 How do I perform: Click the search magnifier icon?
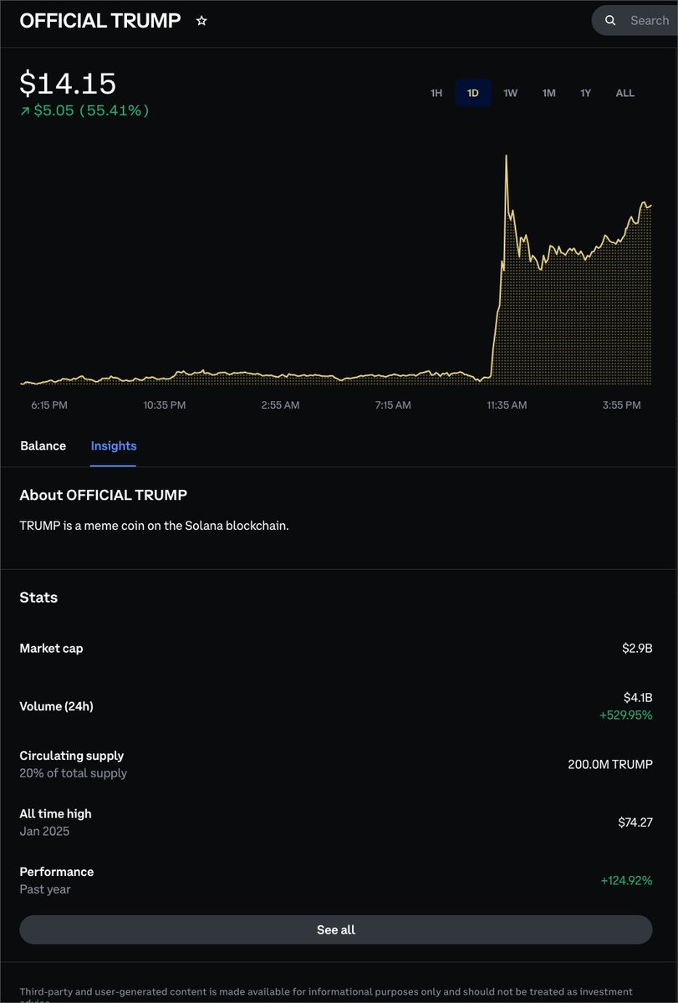(611, 21)
